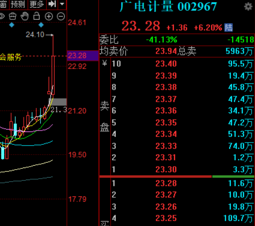Click the eye visibility icon in chart toolbar
Screen dimensions: 255x226
coord(2,16)
